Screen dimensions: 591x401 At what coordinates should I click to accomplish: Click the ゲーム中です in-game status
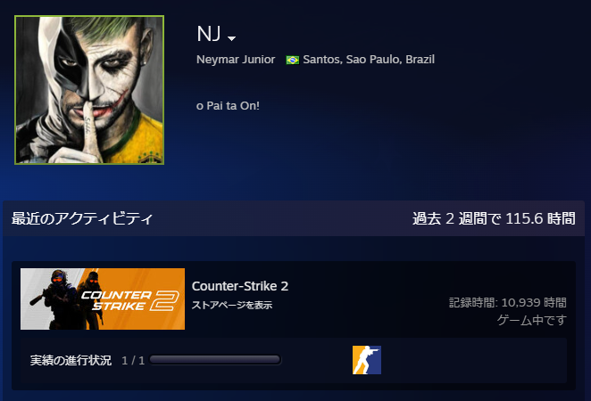click(x=532, y=320)
